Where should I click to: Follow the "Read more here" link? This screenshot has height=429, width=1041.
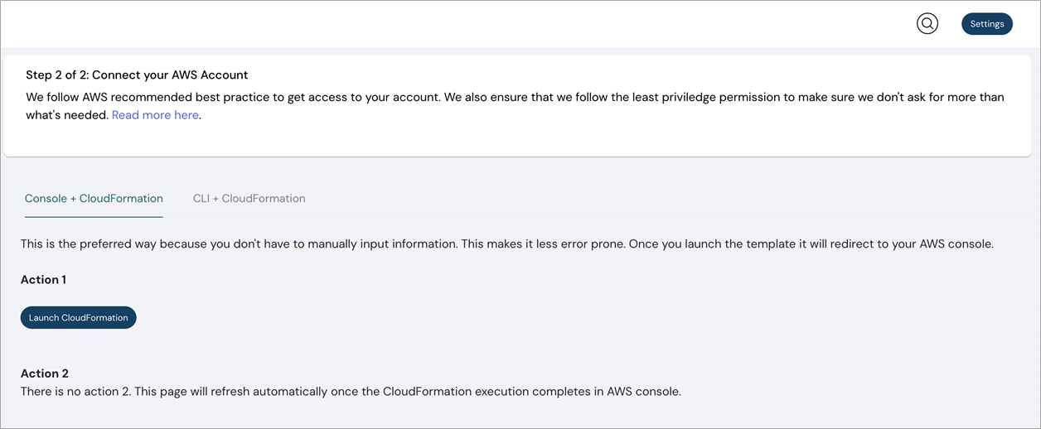point(155,115)
